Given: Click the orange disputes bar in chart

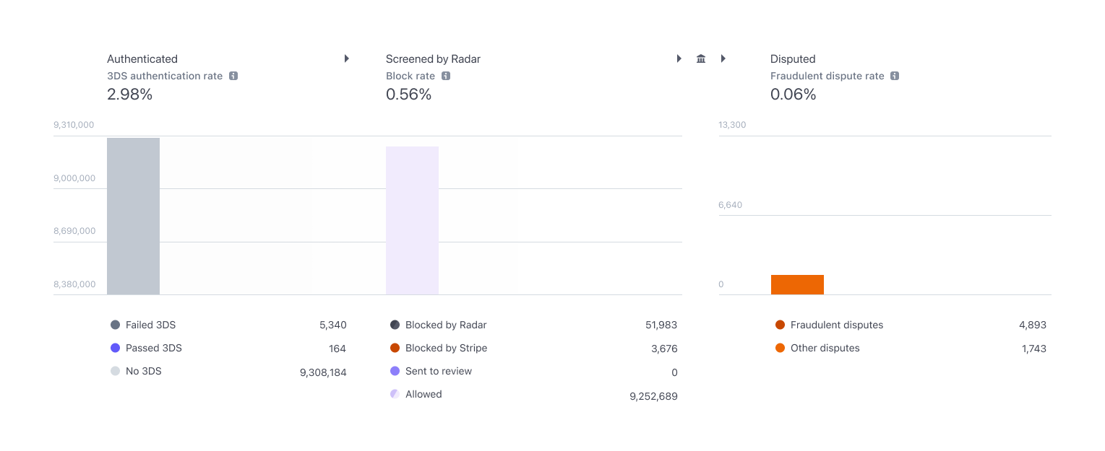Looking at the screenshot, I should point(797,285).
